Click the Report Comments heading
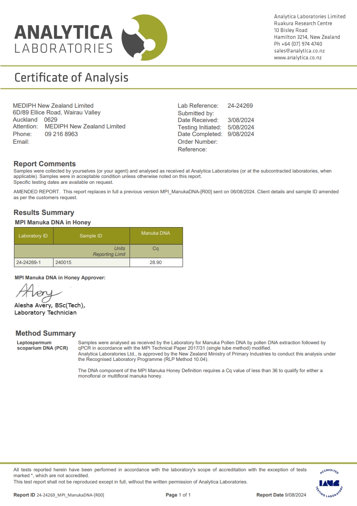Screen dimensions: 357x506 [45, 164]
